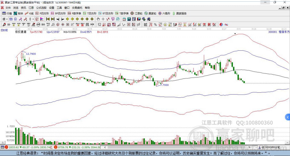Click the 收300080分笔 status entry

tap(269, 147)
